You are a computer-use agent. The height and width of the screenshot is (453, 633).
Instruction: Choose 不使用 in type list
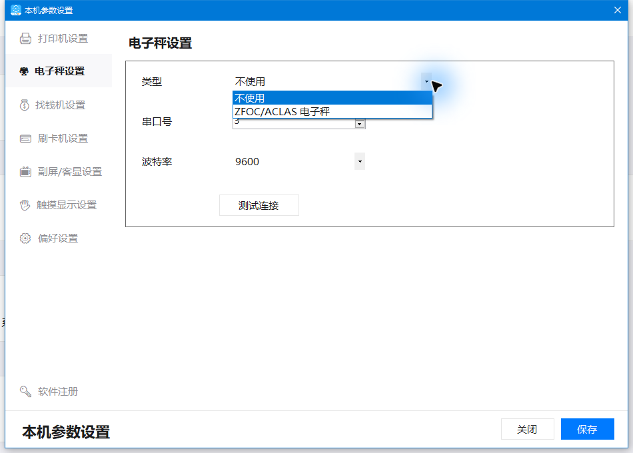click(332, 98)
